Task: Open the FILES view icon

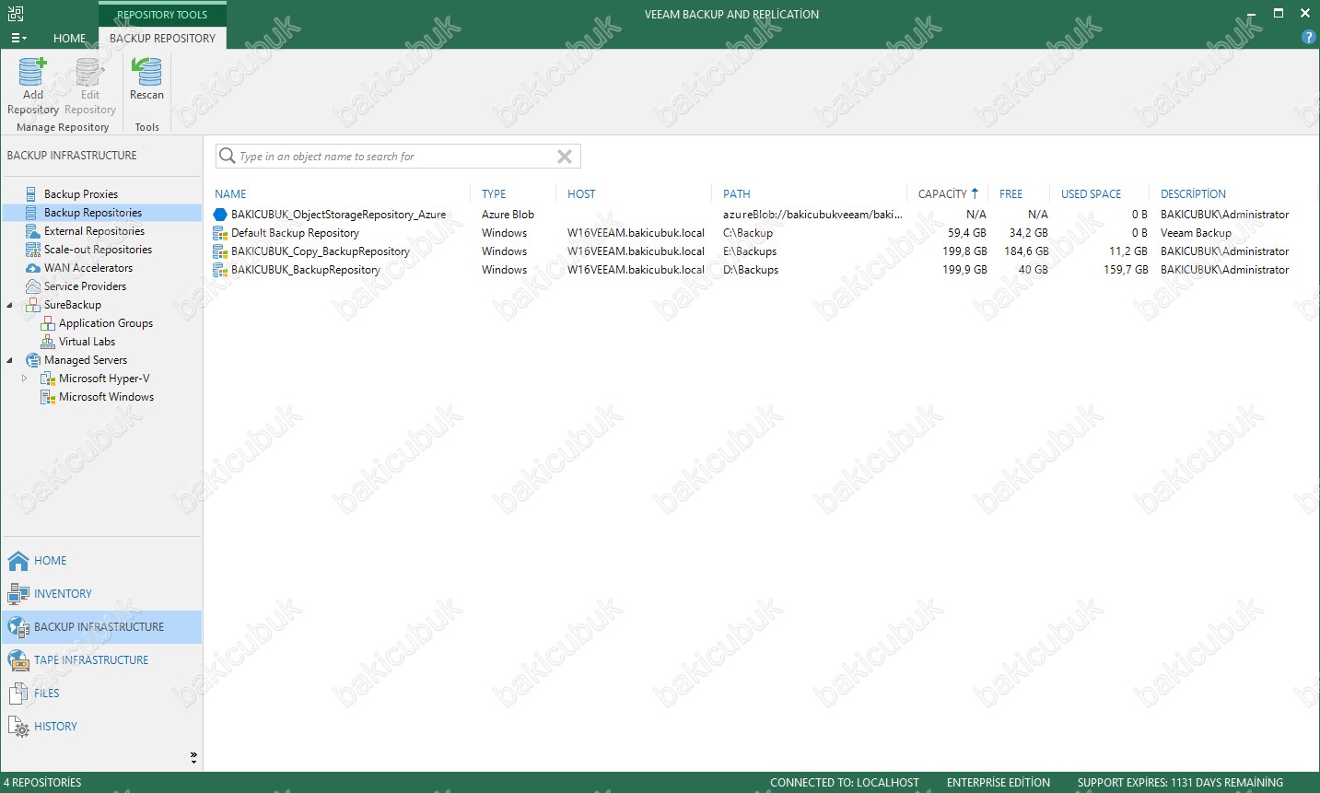Action: coord(18,694)
